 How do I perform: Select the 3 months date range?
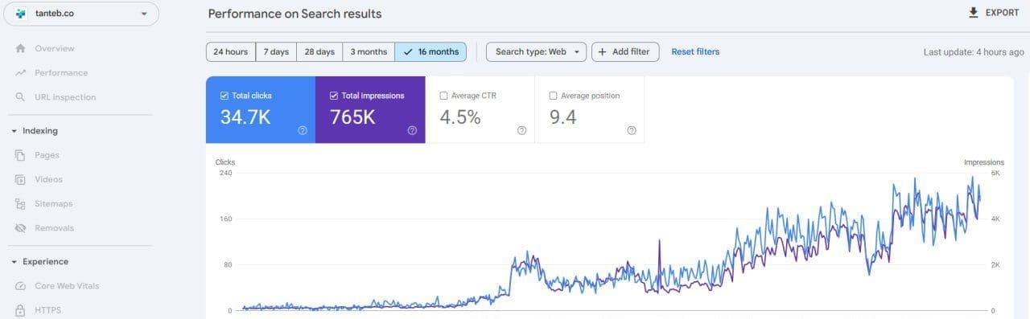click(369, 51)
